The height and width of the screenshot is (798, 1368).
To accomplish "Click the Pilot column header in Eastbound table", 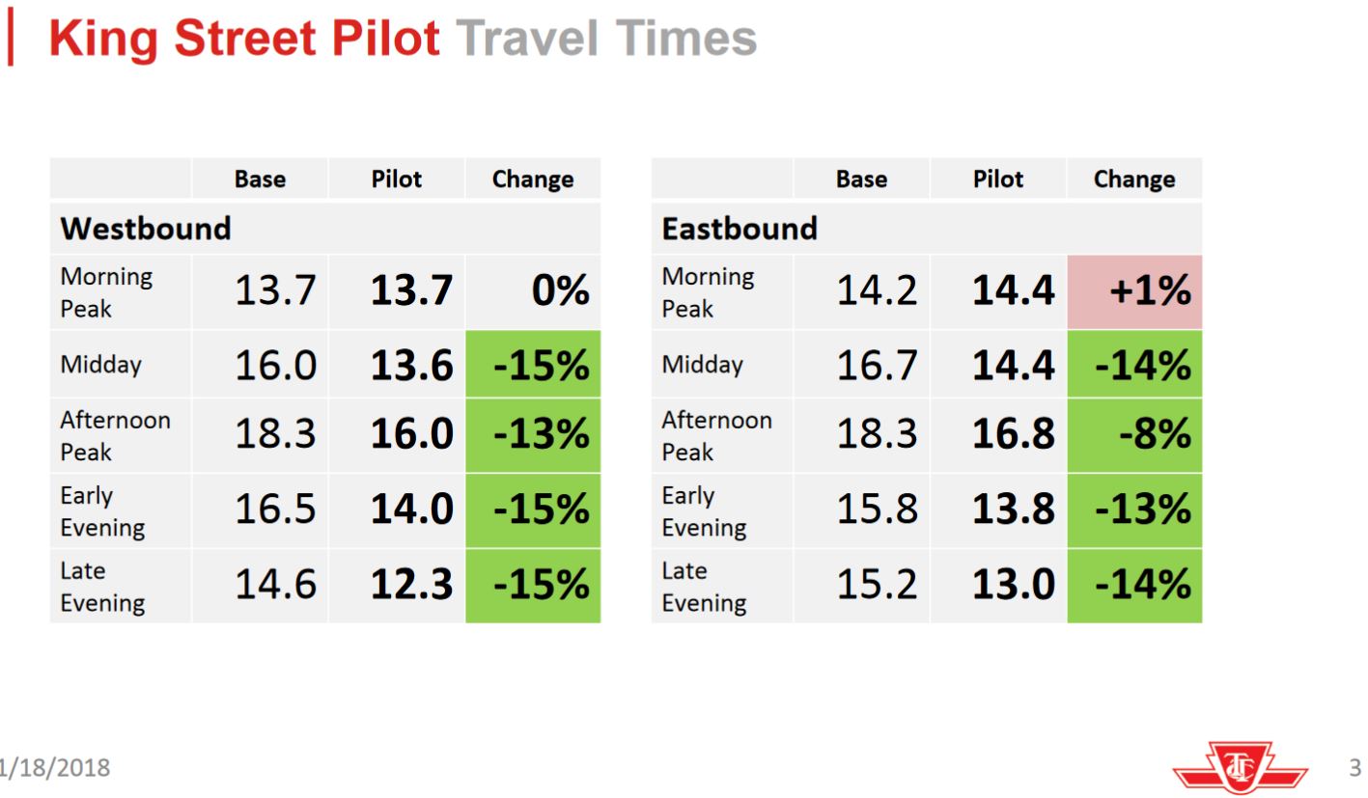I will 998,179.
